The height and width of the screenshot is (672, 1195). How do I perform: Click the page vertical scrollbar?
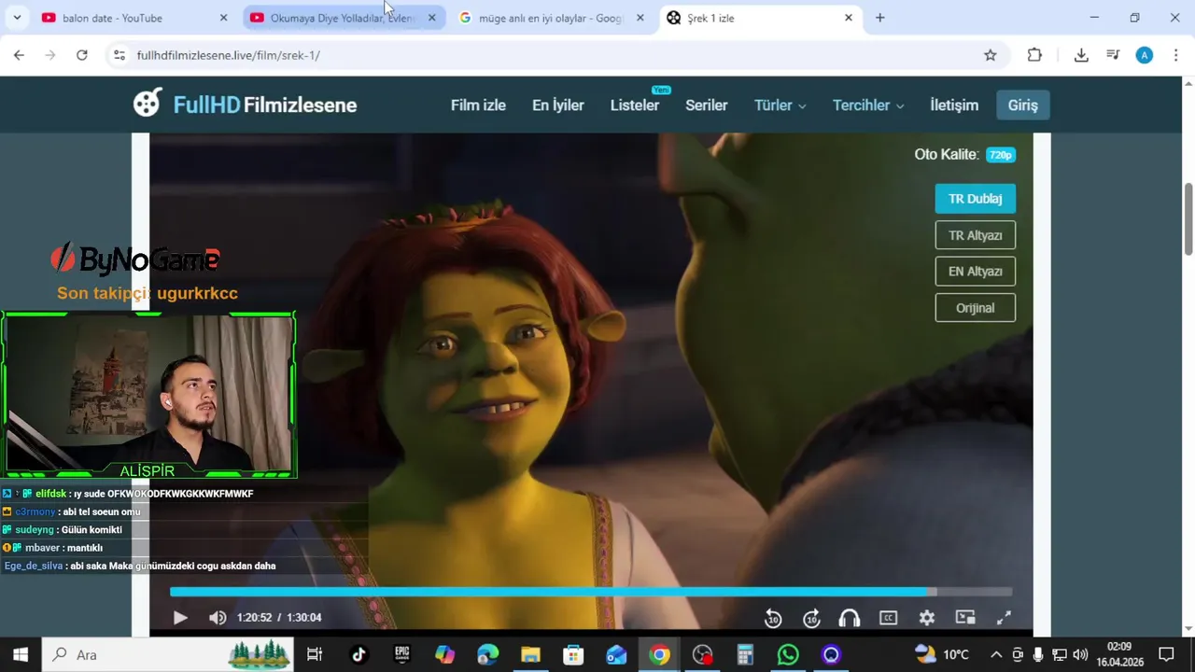(x=1188, y=218)
